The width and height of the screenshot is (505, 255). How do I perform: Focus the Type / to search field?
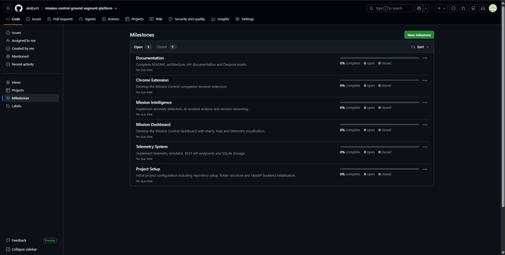click(390, 8)
